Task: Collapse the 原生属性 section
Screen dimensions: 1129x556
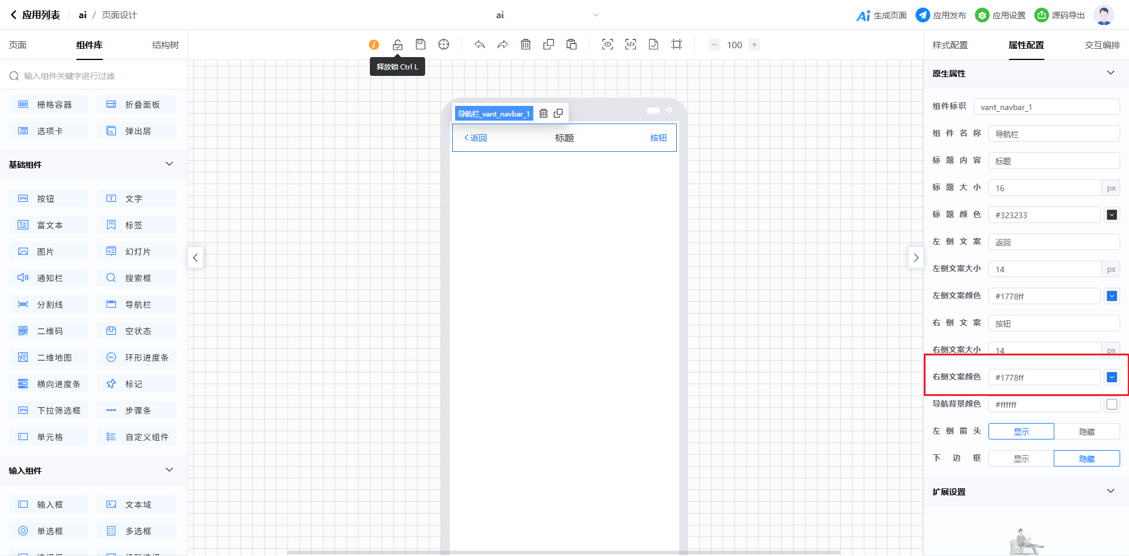Action: coord(1110,73)
